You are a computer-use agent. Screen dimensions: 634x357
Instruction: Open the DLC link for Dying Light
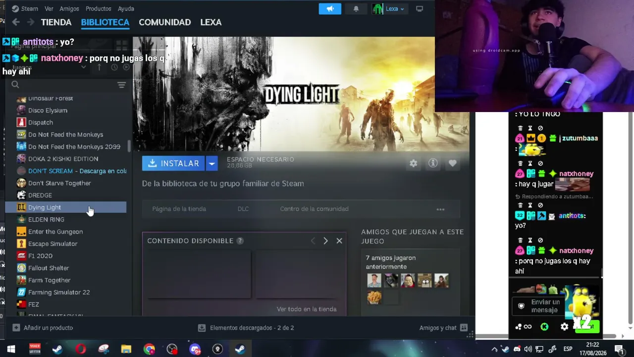point(243,209)
